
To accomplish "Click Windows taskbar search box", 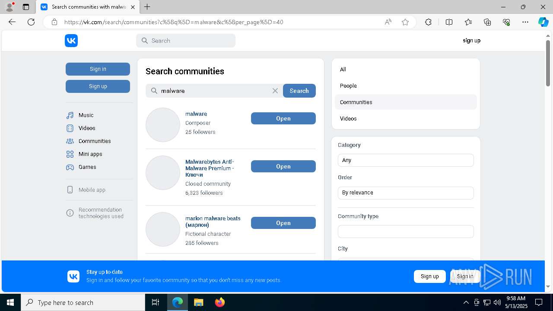I will click(x=83, y=302).
